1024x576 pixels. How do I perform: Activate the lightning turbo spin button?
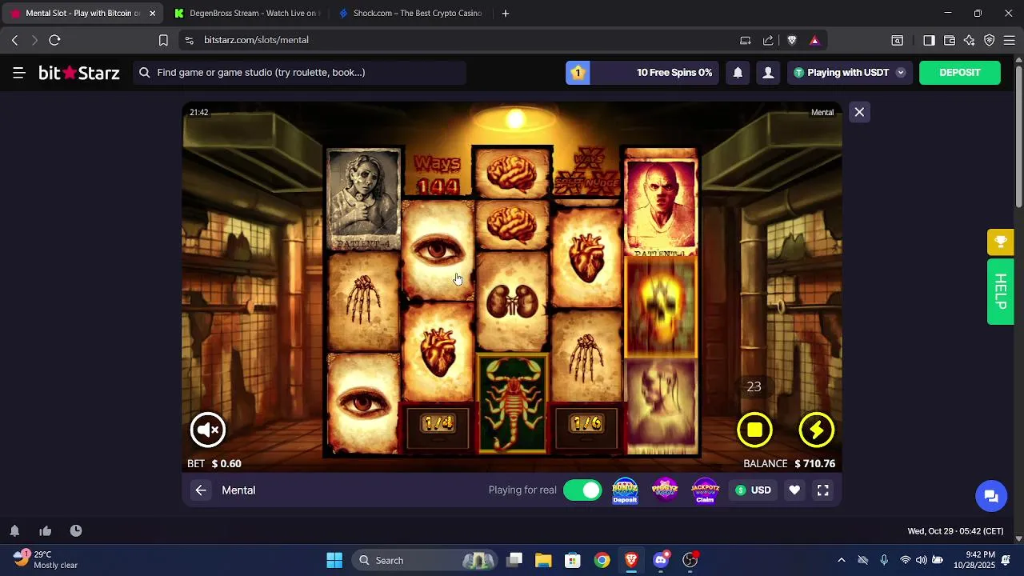(816, 430)
